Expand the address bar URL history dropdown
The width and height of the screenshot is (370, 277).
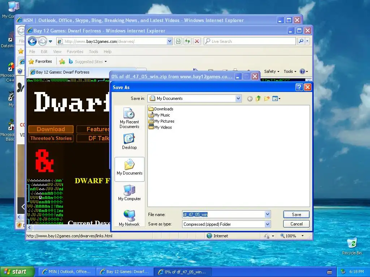coord(169,41)
